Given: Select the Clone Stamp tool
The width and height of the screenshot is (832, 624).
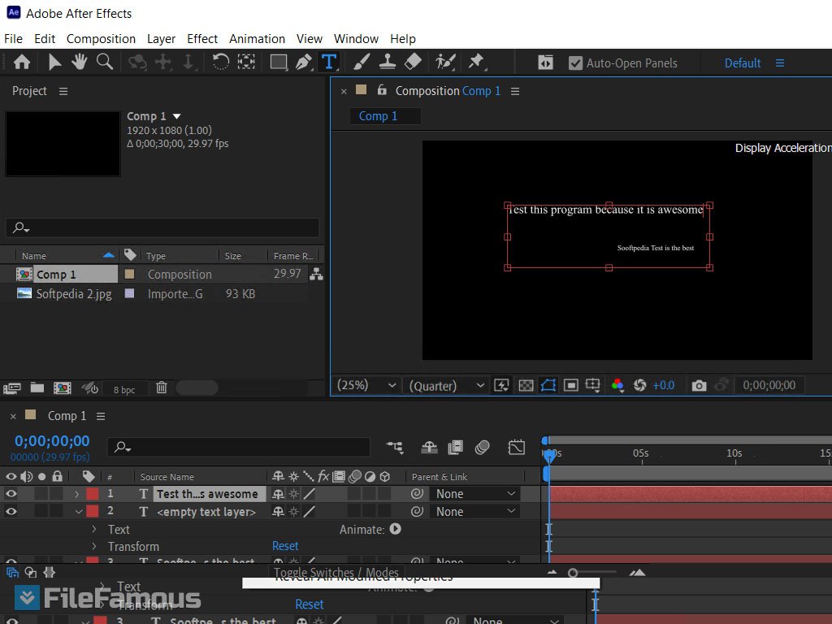Looking at the screenshot, I should pos(388,62).
